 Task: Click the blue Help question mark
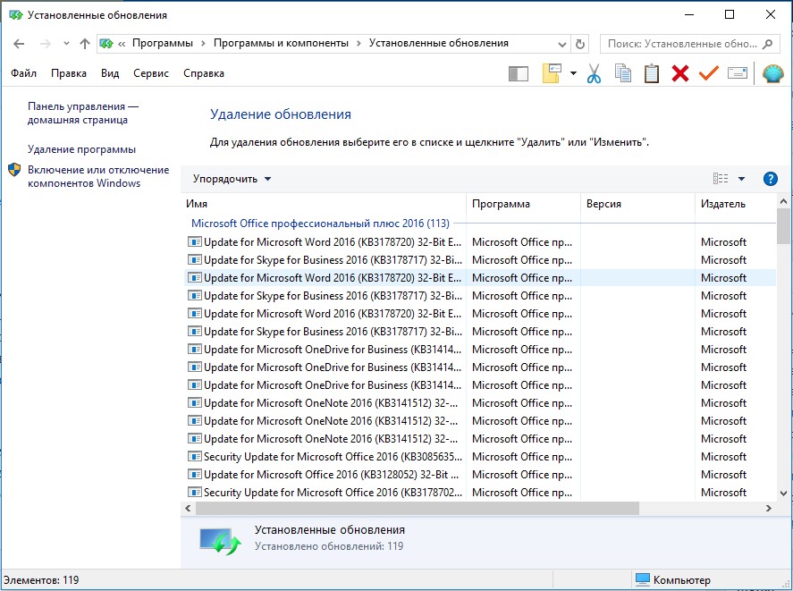tap(770, 179)
